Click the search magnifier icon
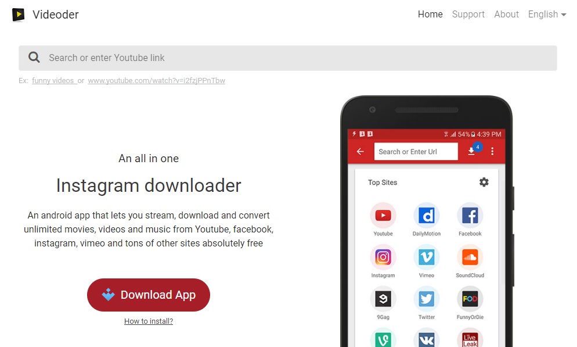The height and width of the screenshot is (347, 577). (34, 58)
